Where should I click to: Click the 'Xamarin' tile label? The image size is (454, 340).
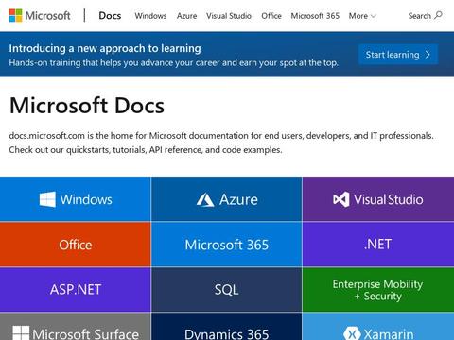click(389, 334)
